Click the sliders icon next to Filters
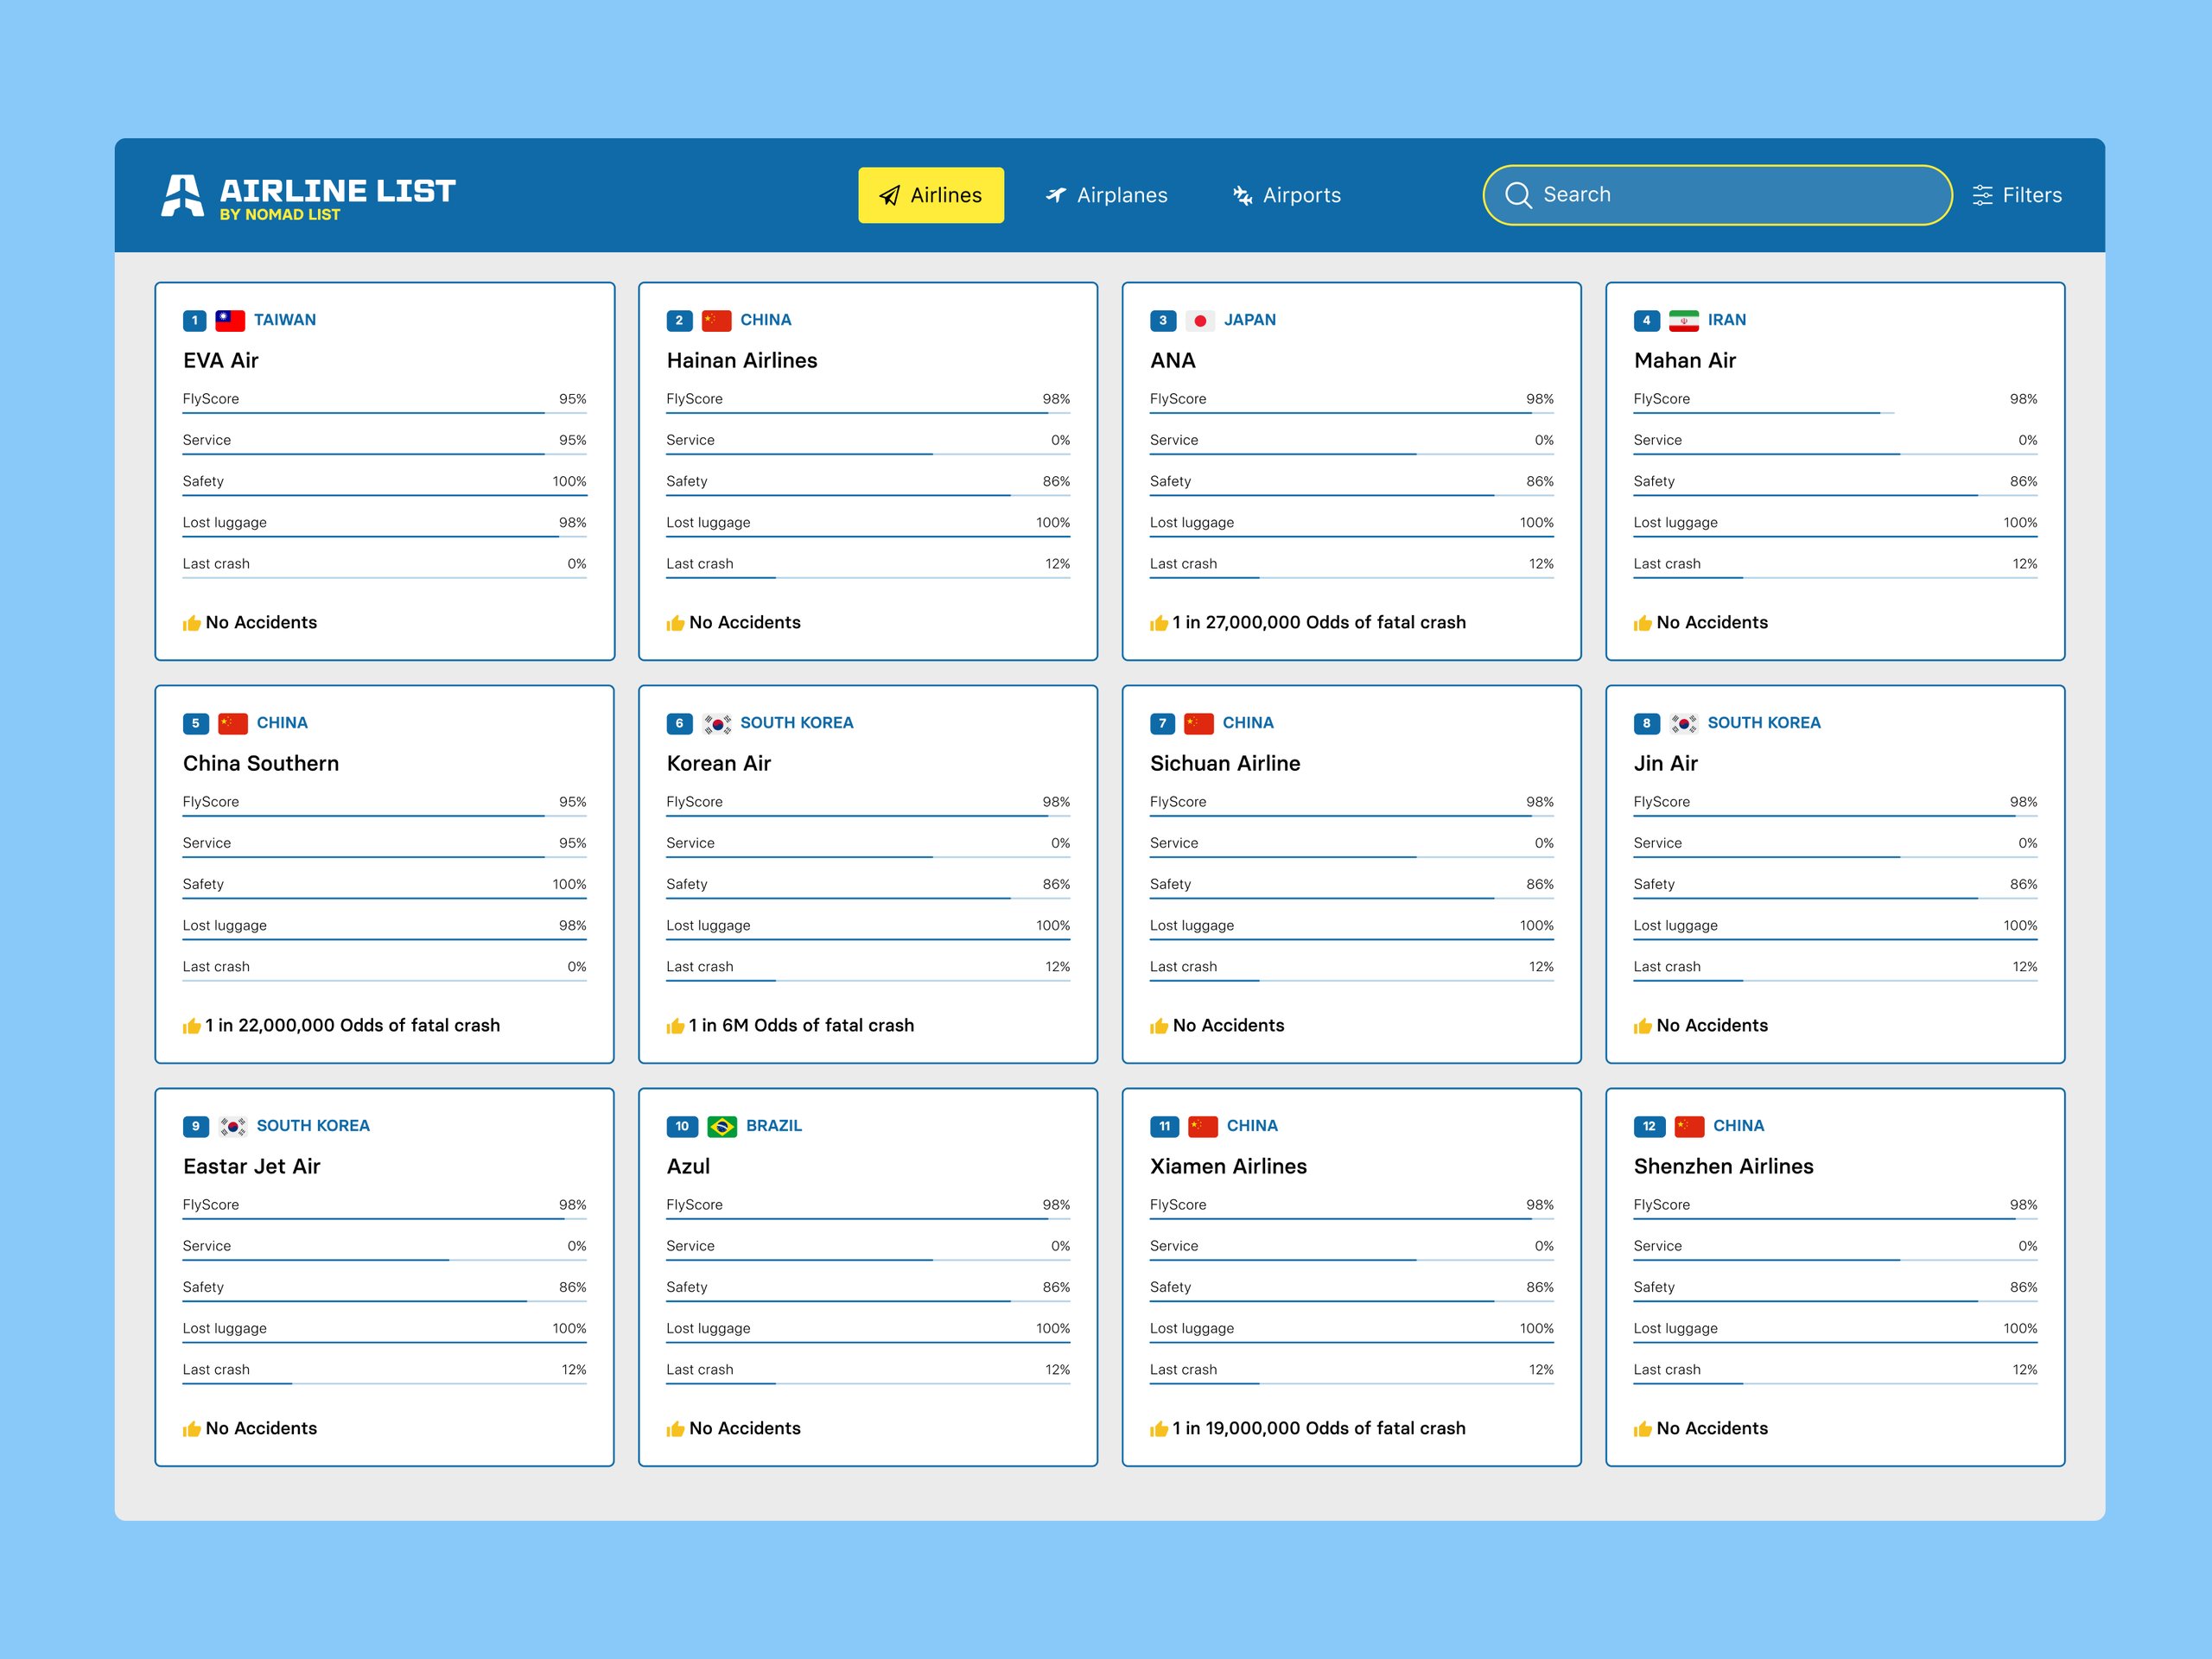 point(1982,195)
